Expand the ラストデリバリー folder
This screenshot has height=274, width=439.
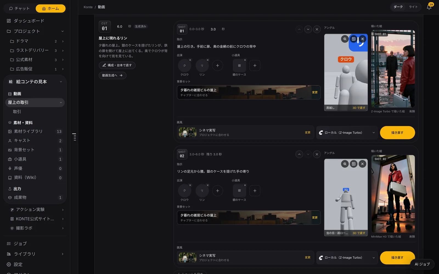click(63, 51)
